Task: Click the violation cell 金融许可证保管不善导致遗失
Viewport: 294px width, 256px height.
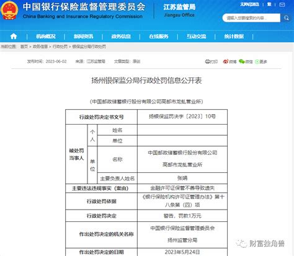Action: click(x=182, y=188)
